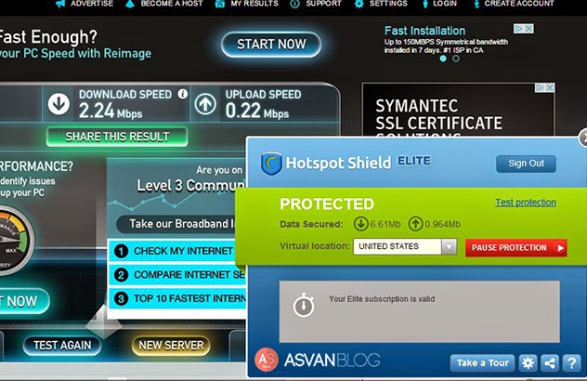
Task: Click the data secured download icon
Action: 361,224
